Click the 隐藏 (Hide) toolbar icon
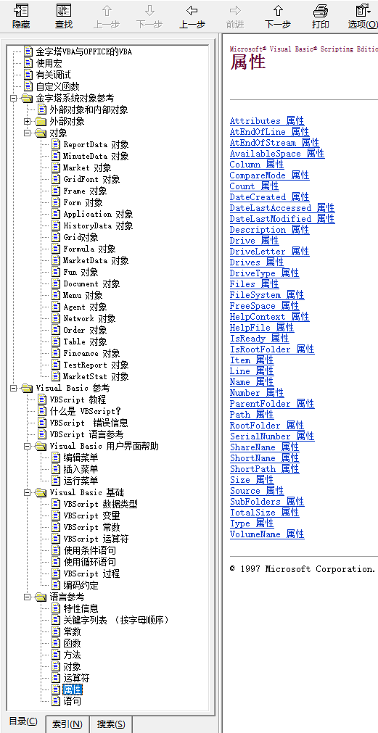Viewport: 378px width, 733px height. [x=21, y=10]
